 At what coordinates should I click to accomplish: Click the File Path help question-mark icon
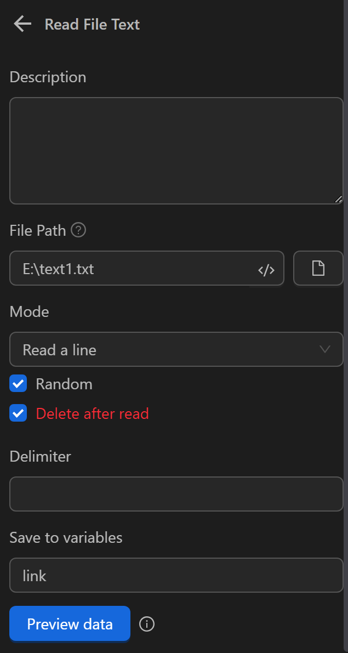[x=79, y=230]
